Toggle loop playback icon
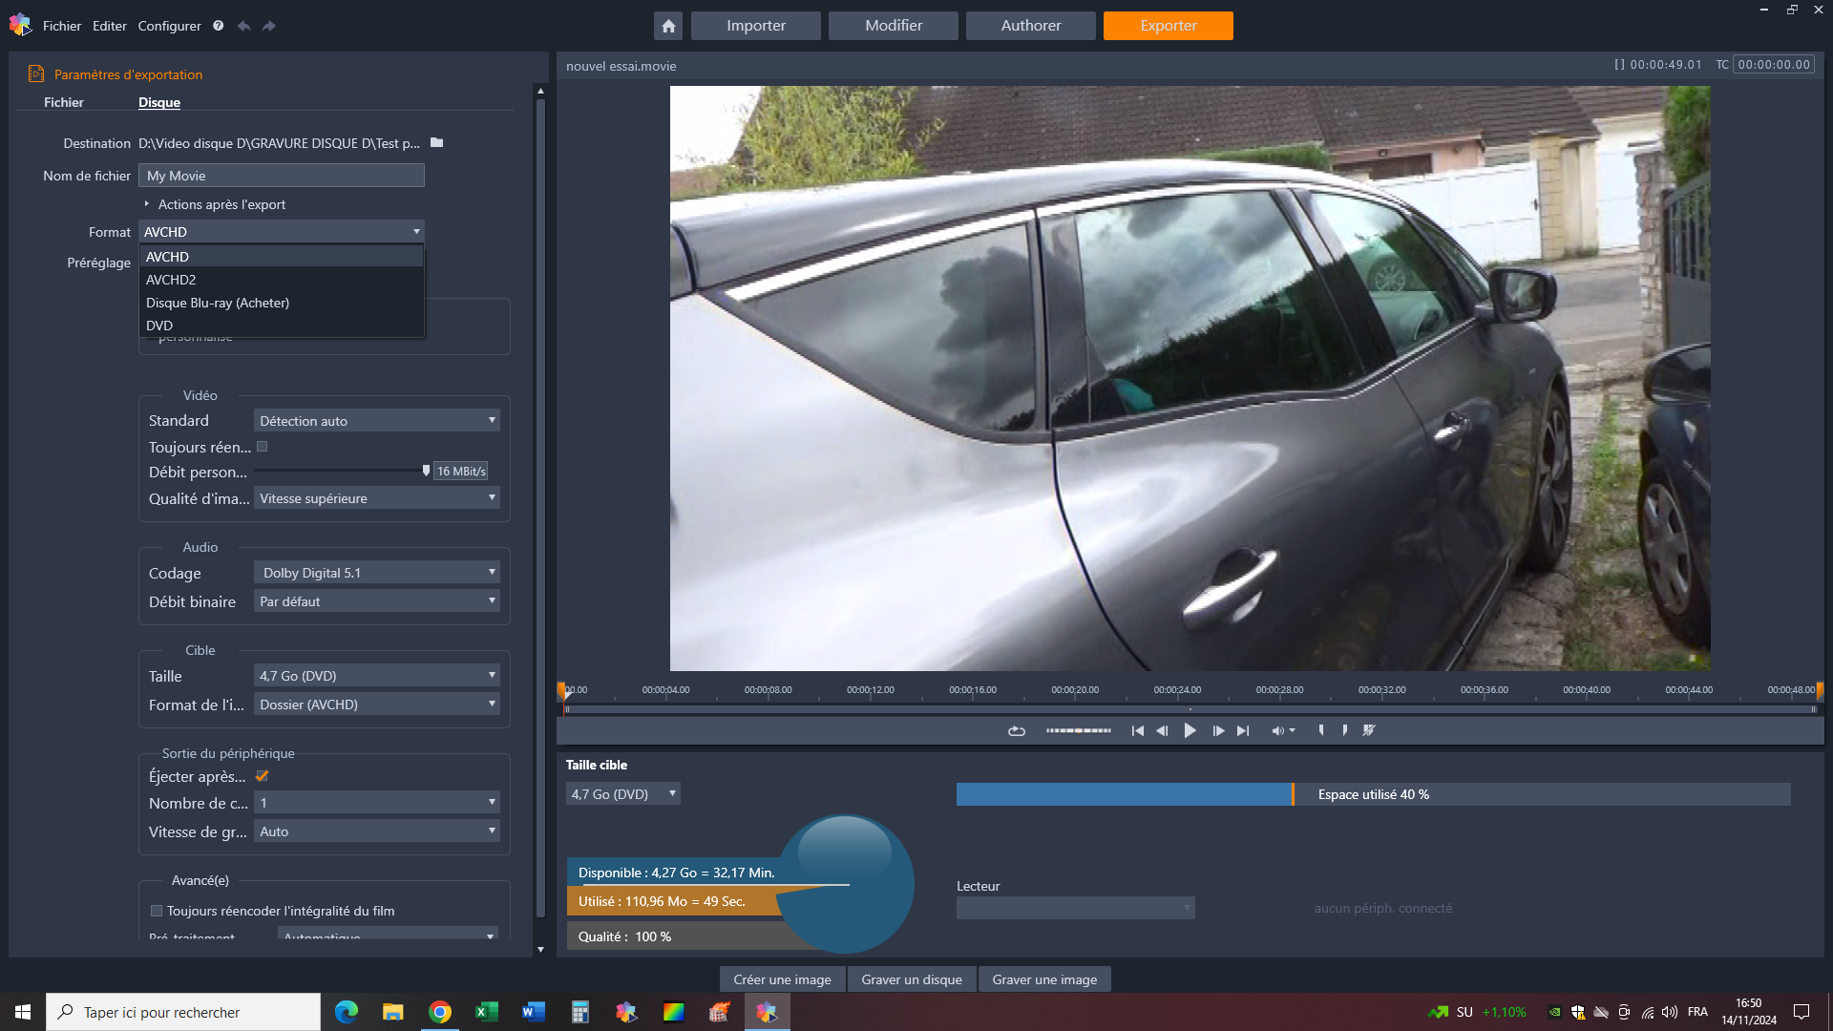 click(x=1016, y=731)
